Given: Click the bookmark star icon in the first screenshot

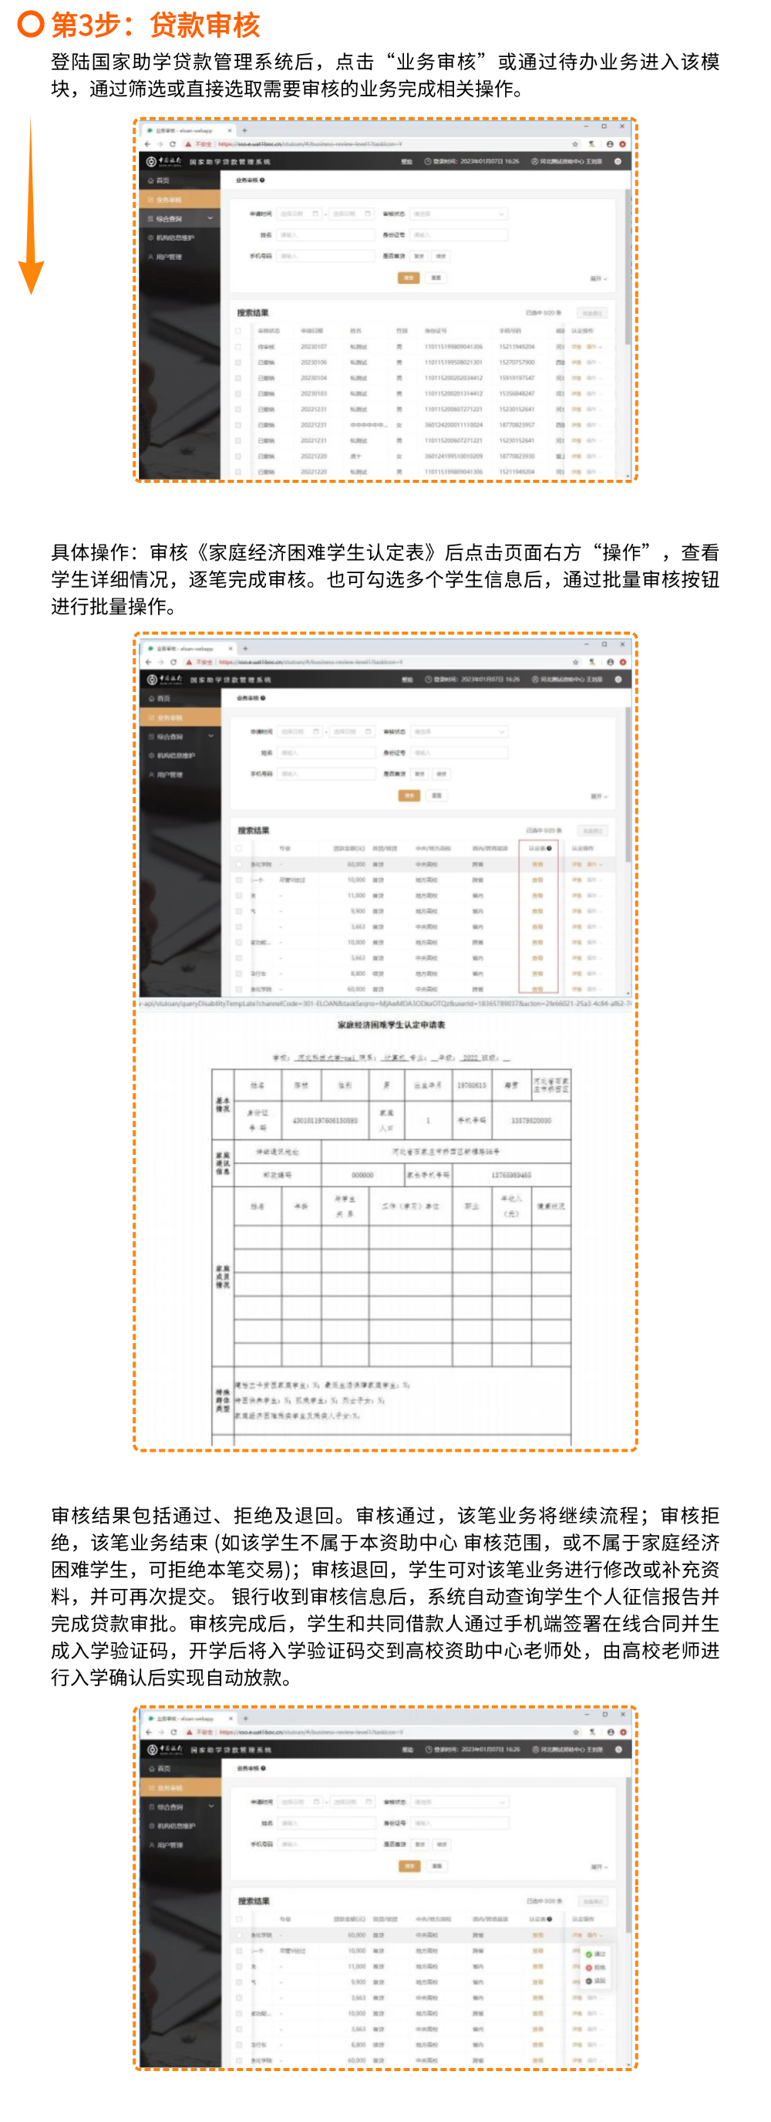Looking at the screenshot, I should click(575, 144).
